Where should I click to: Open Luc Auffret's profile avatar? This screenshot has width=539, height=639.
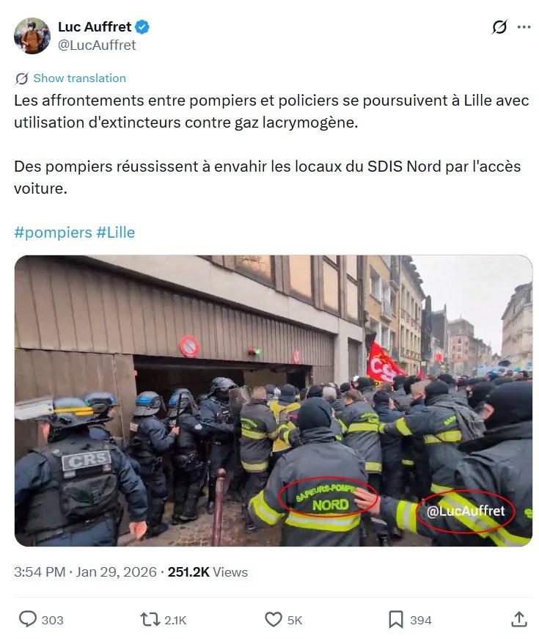click(32, 36)
